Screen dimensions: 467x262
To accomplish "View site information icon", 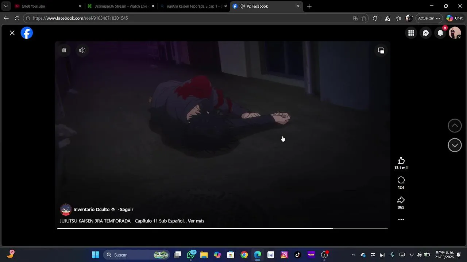I will point(28,18).
